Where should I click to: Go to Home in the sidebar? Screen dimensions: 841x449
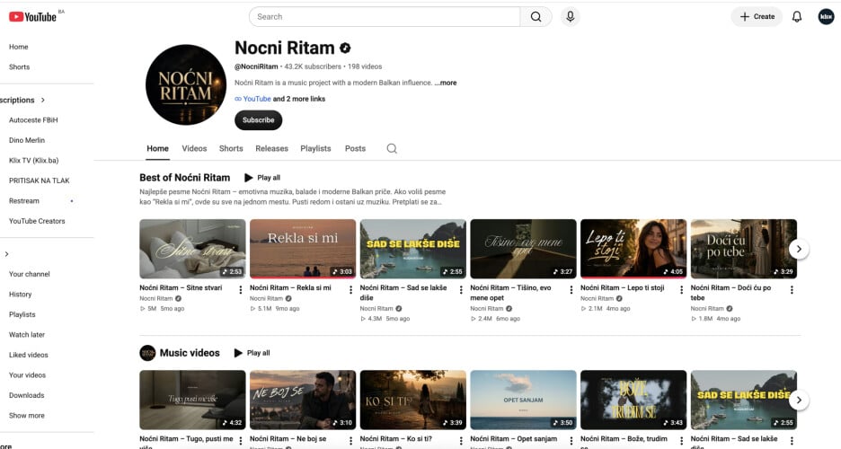[18, 48]
